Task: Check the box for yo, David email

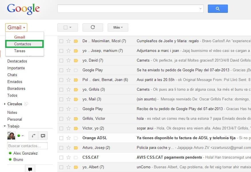Action: tap(61, 60)
